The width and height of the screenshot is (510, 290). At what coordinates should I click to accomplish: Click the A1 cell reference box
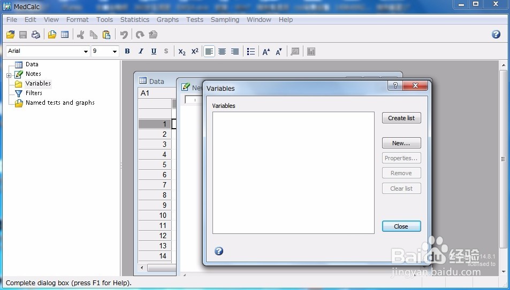[x=157, y=93]
